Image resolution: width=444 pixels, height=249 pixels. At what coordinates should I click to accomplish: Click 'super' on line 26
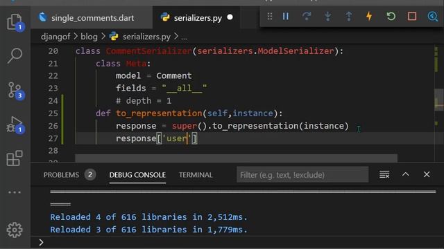[185, 126]
